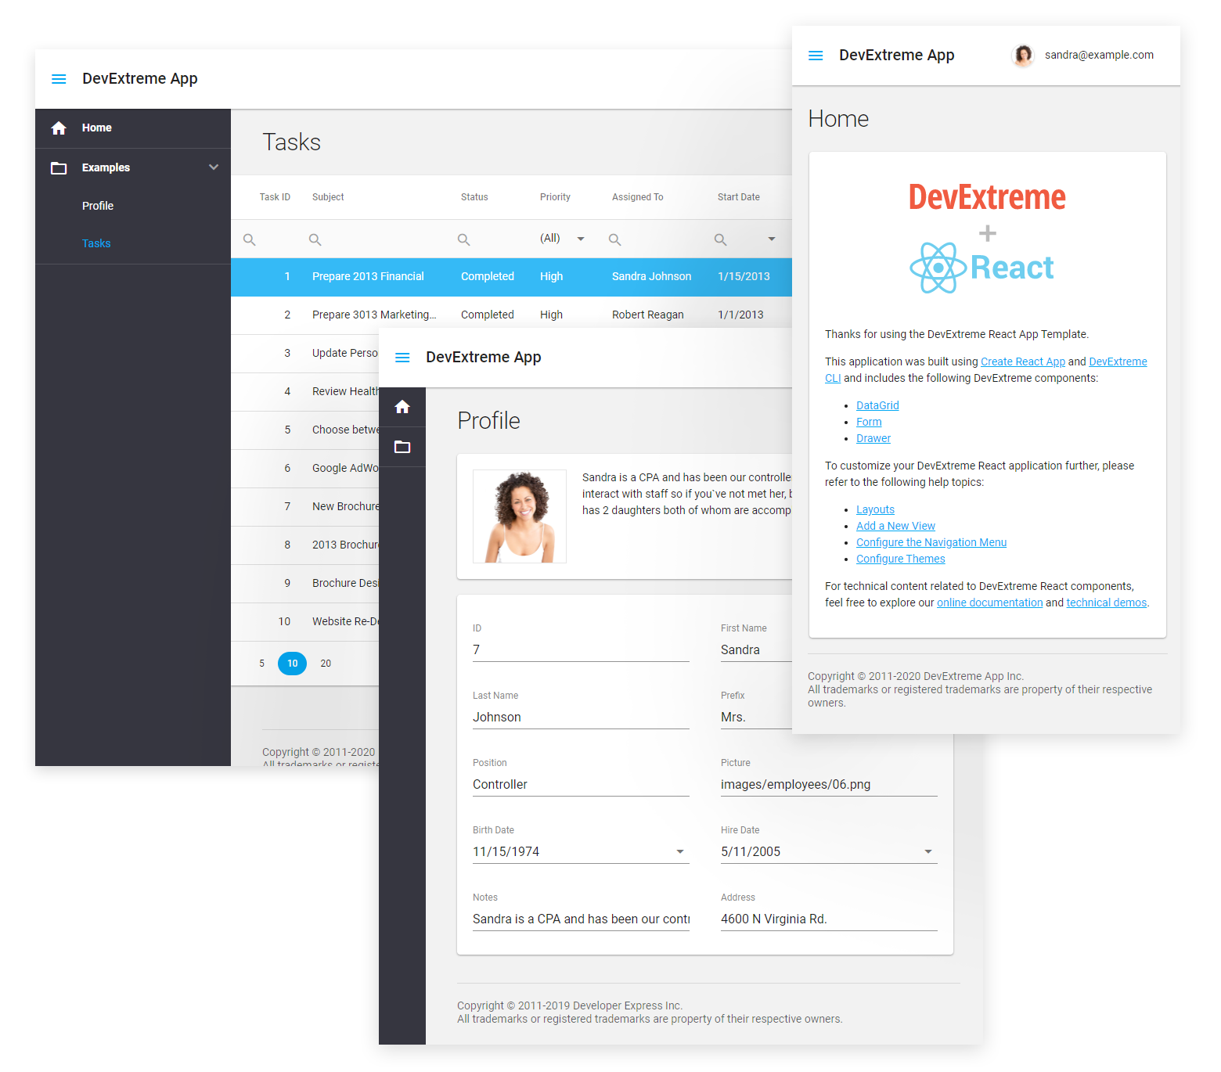The height and width of the screenshot is (1072, 1221).
Task: Open the technical demos link
Action: pyautogui.click(x=1107, y=603)
